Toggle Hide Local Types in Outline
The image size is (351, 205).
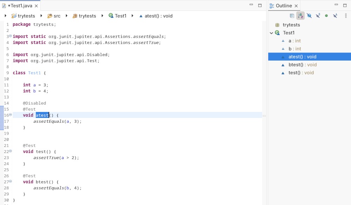pos(335,16)
